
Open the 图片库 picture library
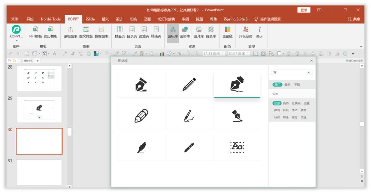click(199, 32)
